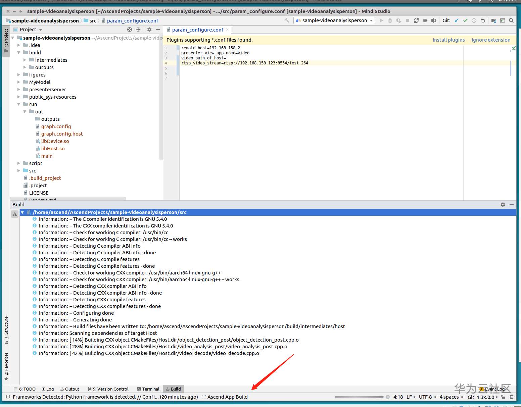This screenshot has width=521, height=407.
Task: Click Ignore extension link
Action: coord(491,40)
